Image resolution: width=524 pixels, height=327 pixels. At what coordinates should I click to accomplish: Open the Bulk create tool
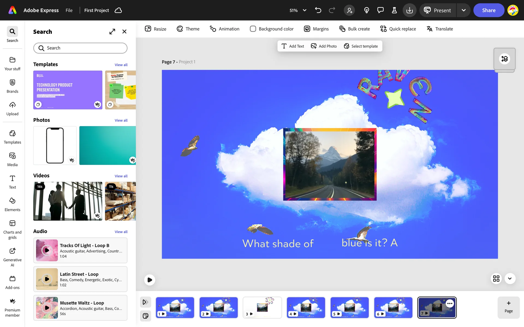point(354,29)
